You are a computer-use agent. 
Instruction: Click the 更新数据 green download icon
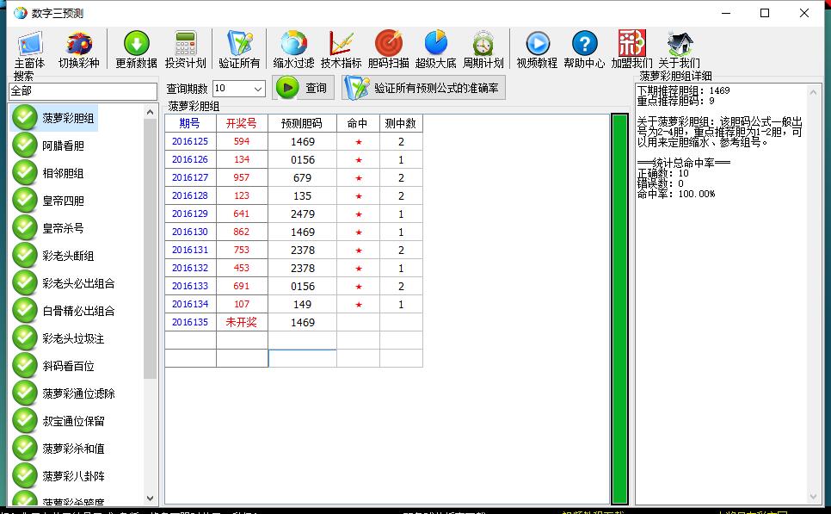coord(136,49)
